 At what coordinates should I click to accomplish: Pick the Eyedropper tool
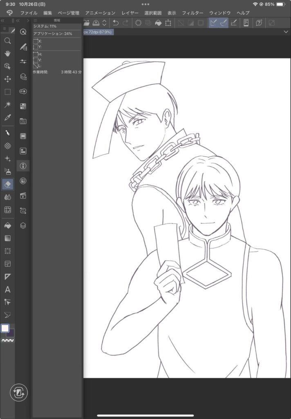click(7, 118)
